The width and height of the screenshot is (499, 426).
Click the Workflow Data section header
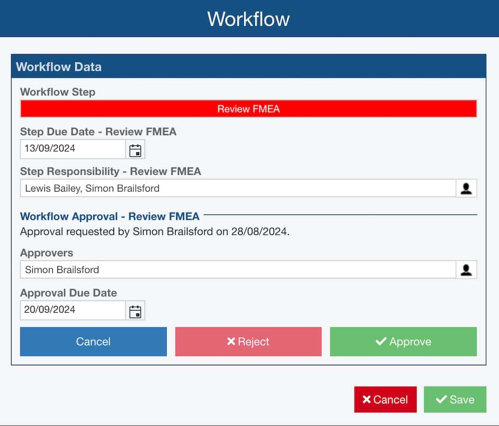pos(59,67)
